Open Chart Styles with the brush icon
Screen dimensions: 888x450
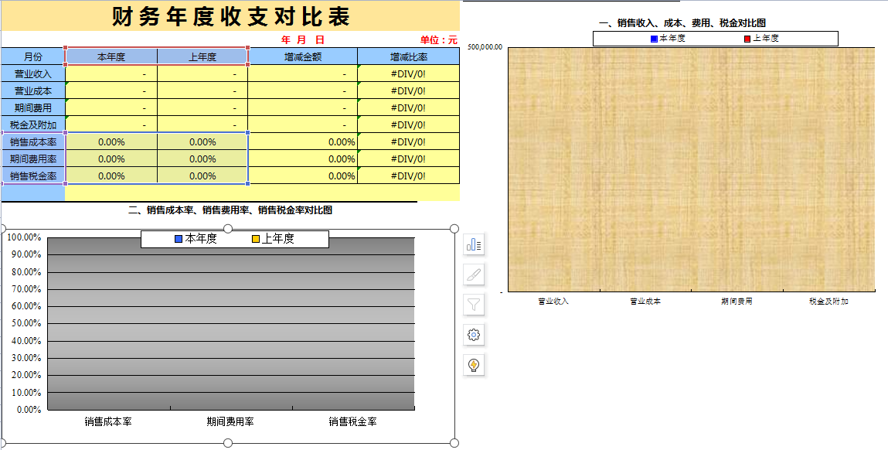474,273
